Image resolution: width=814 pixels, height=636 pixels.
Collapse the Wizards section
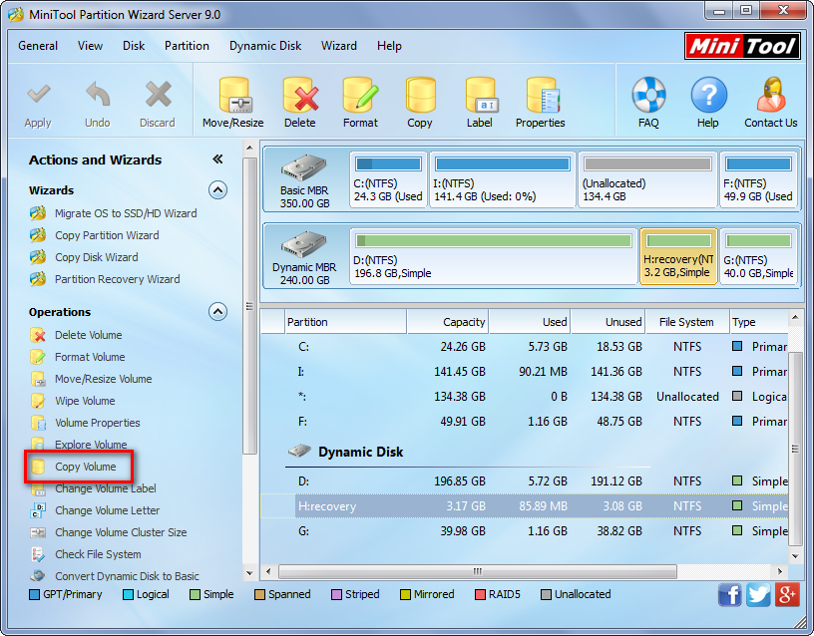(218, 190)
